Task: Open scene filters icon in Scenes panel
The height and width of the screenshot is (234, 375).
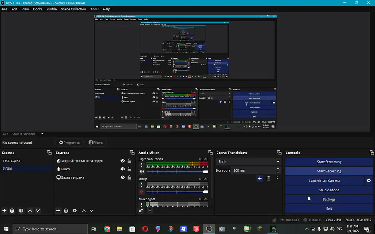Action: (21, 211)
